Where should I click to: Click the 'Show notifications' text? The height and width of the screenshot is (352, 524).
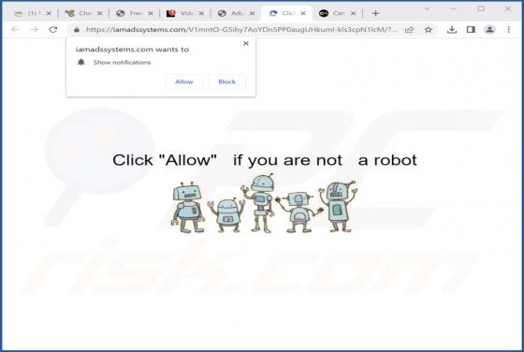click(122, 63)
